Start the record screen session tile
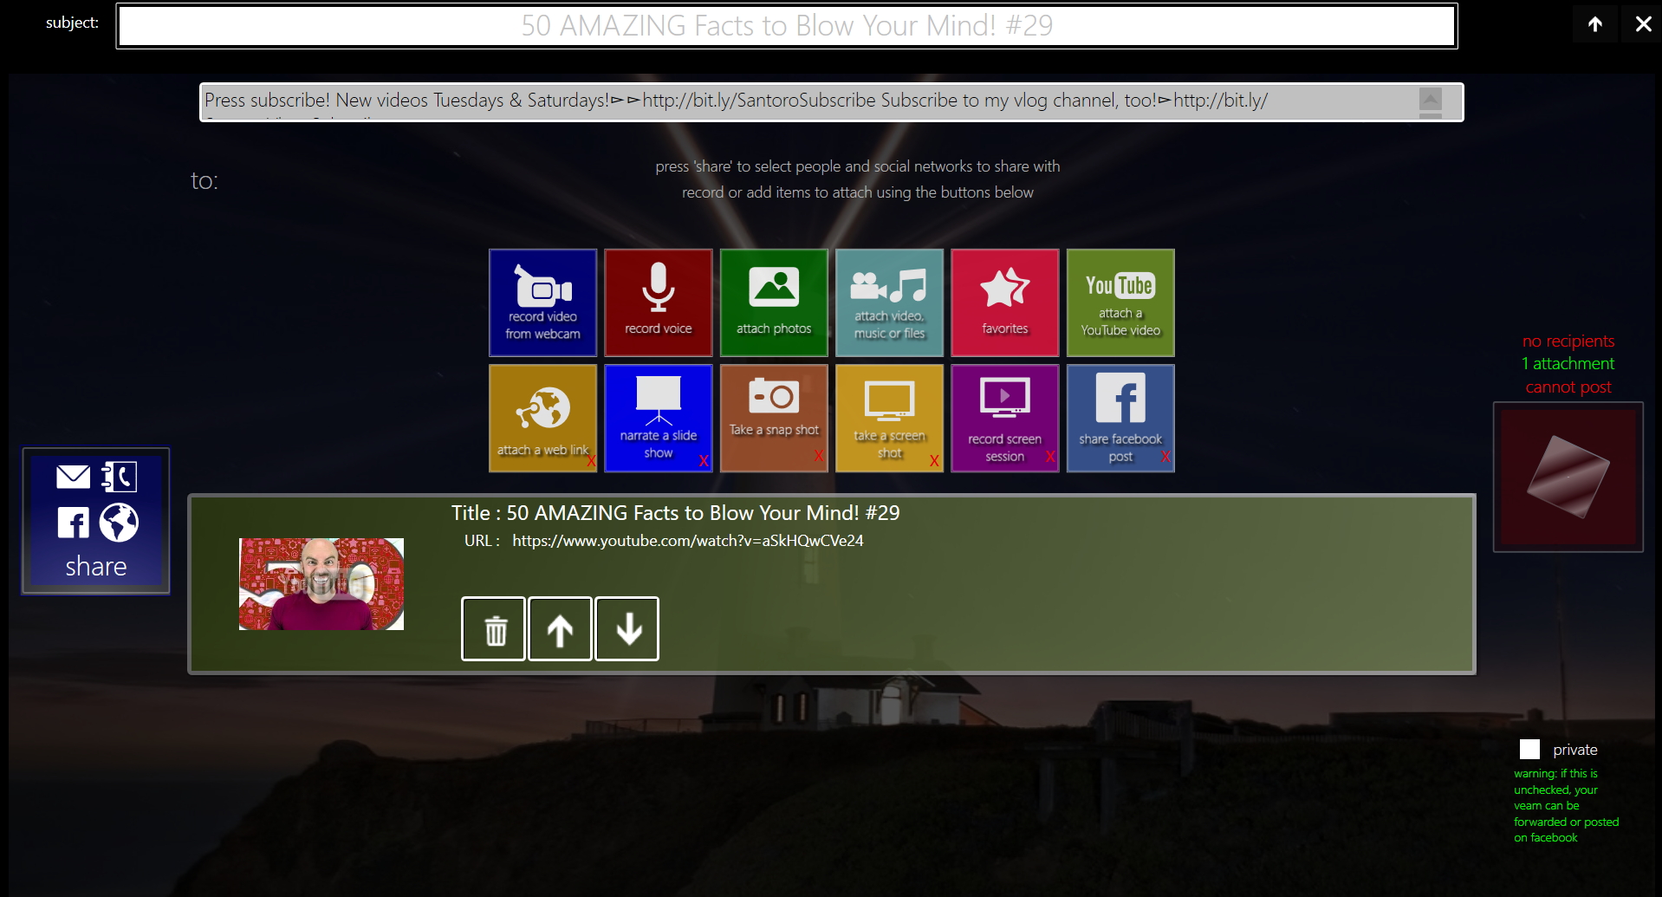 tap(1005, 418)
